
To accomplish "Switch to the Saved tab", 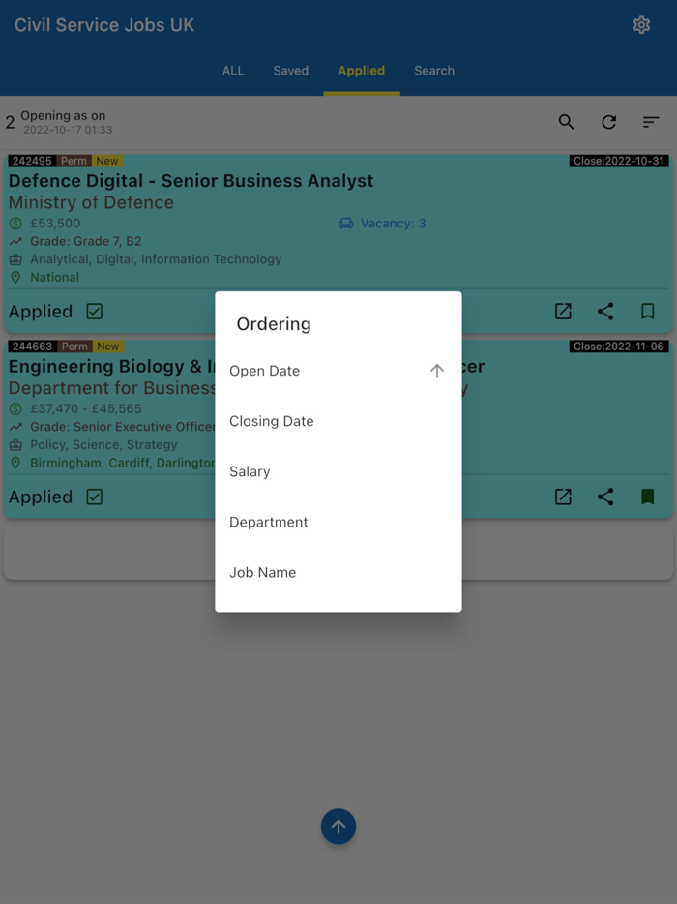I will (x=290, y=71).
